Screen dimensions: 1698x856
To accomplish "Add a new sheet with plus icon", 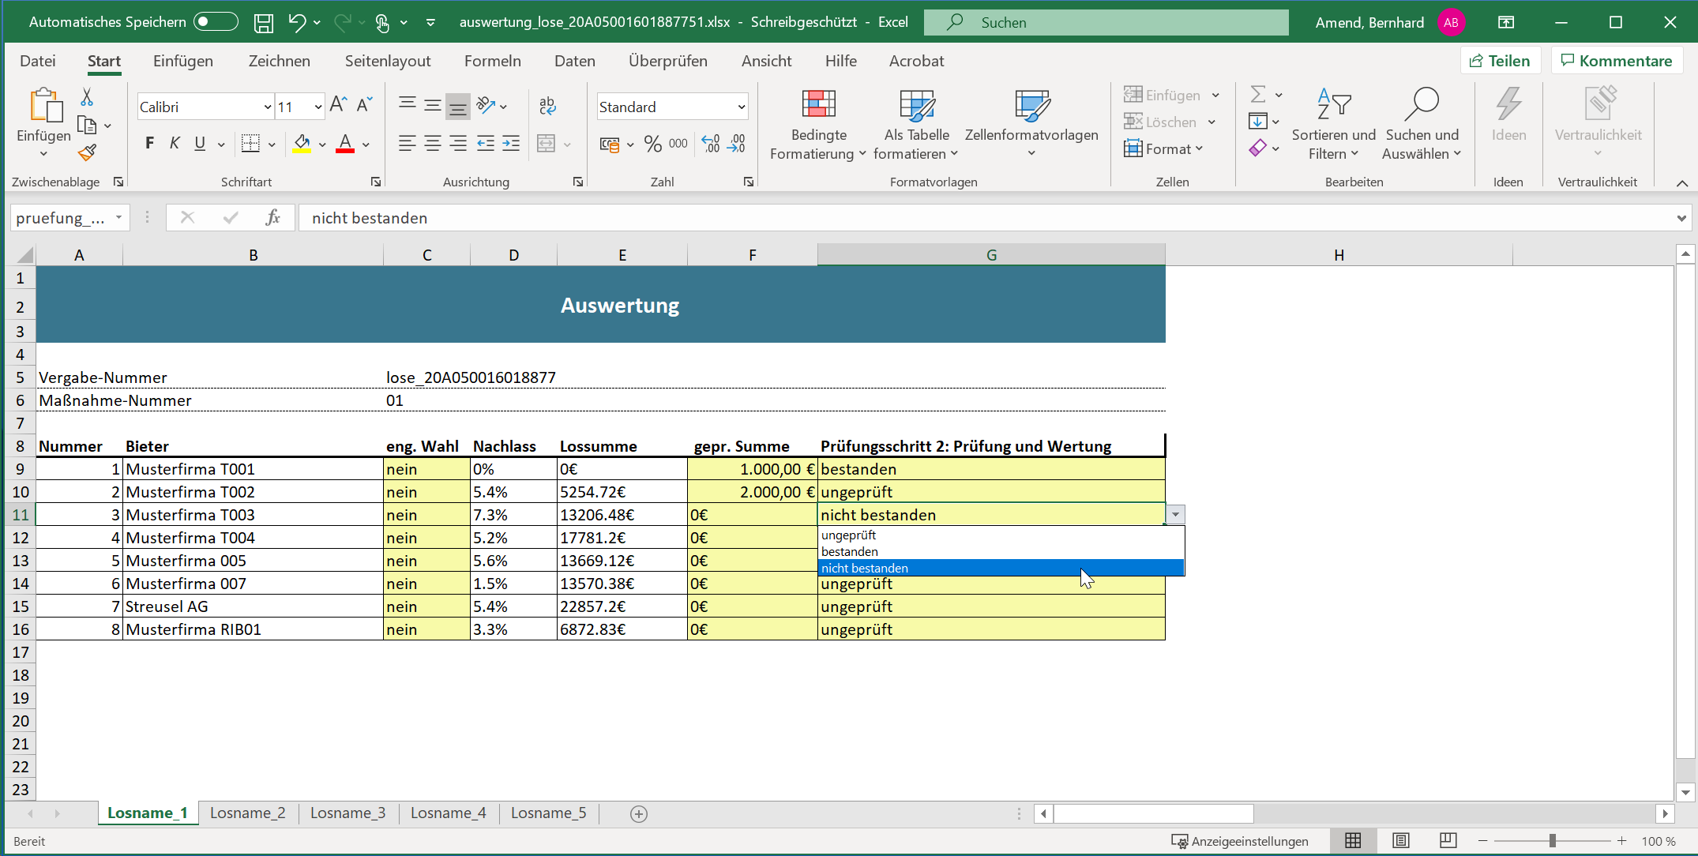I will (639, 814).
